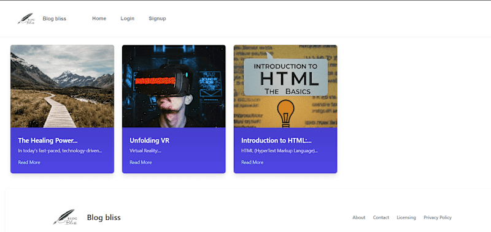Click 'HTML (HyperText Markup Language)...' excerpt
Screen dimensions: 491x232
point(279,151)
